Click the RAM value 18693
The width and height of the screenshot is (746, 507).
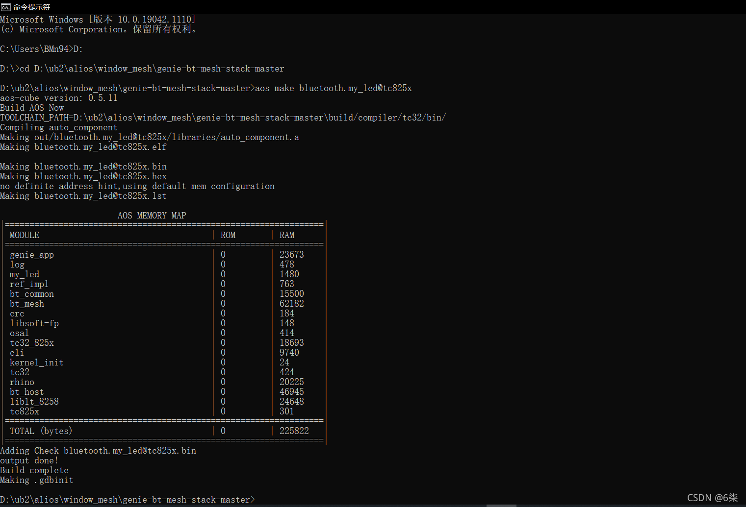292,343
